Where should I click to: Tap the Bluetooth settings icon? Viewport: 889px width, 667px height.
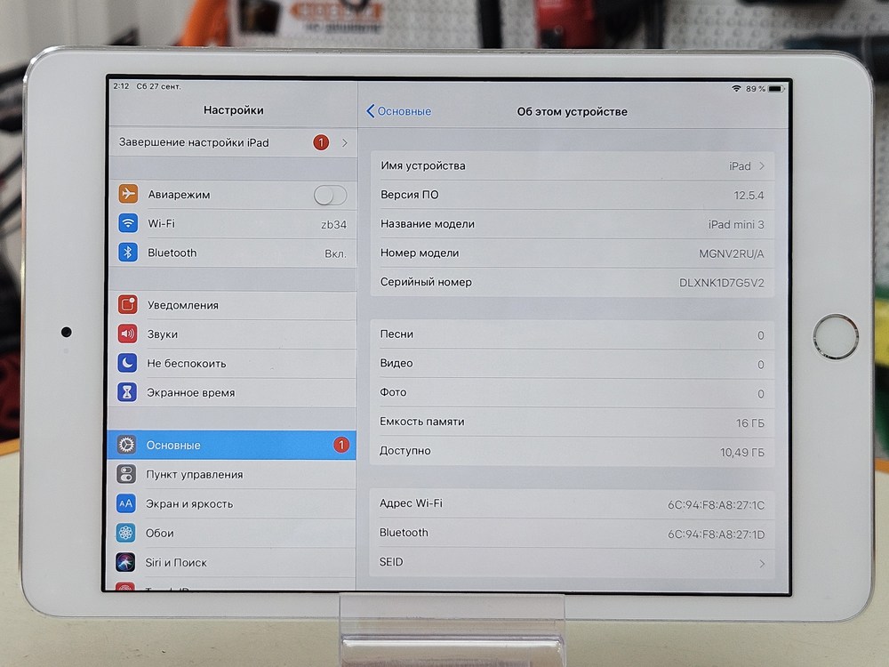coord(127,252)
